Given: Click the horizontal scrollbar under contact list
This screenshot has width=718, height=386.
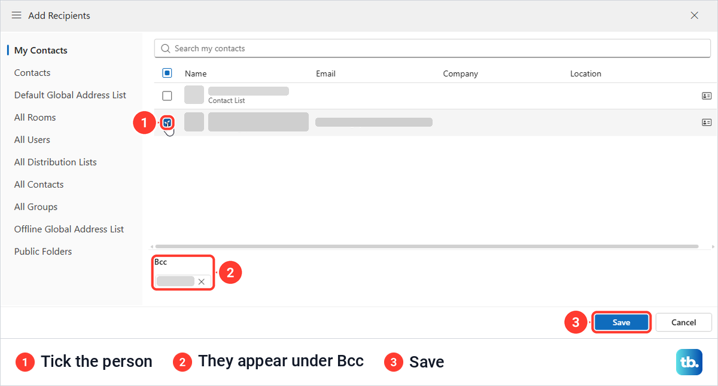Looking at the screenshot, I should [x=427, y=246].
